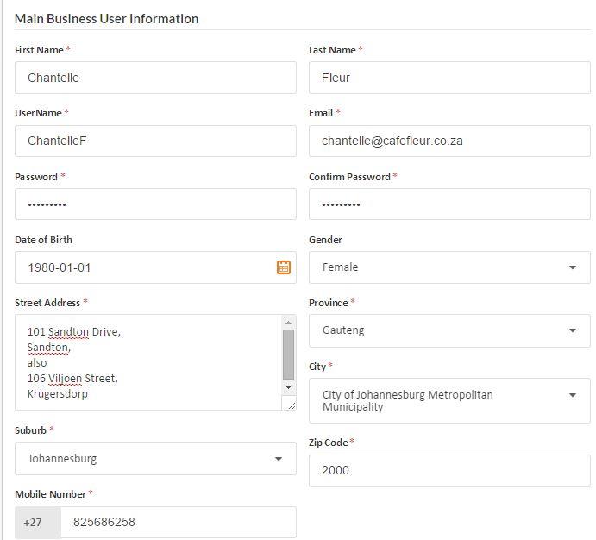
Task: Expand the Province dropdown showing Gauteng
Action: pyautogui.click(x=449, y=330)
